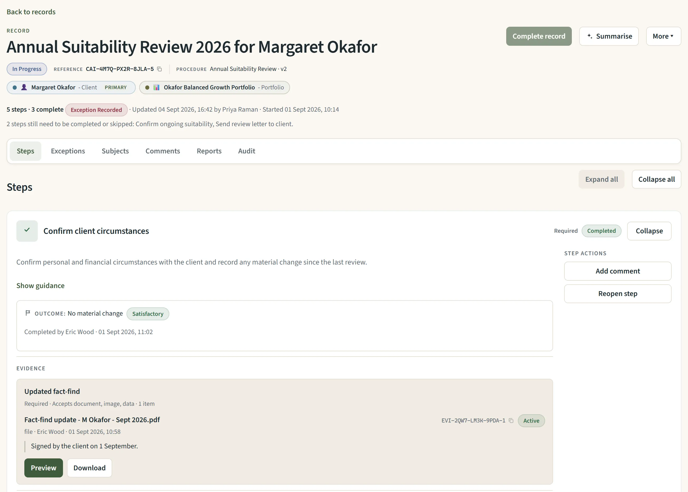Switch to the Exceptions tab
688x492 pixels.
click(x=68, y=151)
